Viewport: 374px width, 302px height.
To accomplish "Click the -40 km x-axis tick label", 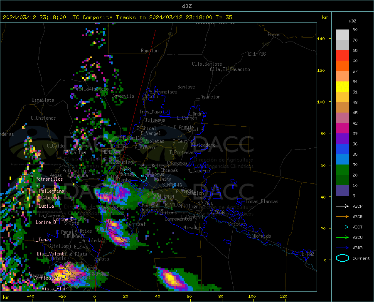I will click(x=30, y=296).
